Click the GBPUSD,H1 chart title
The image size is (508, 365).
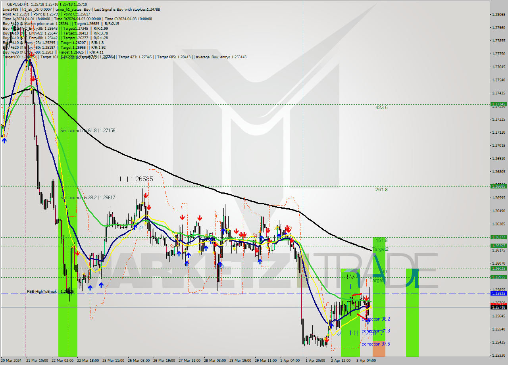(17, 4)
